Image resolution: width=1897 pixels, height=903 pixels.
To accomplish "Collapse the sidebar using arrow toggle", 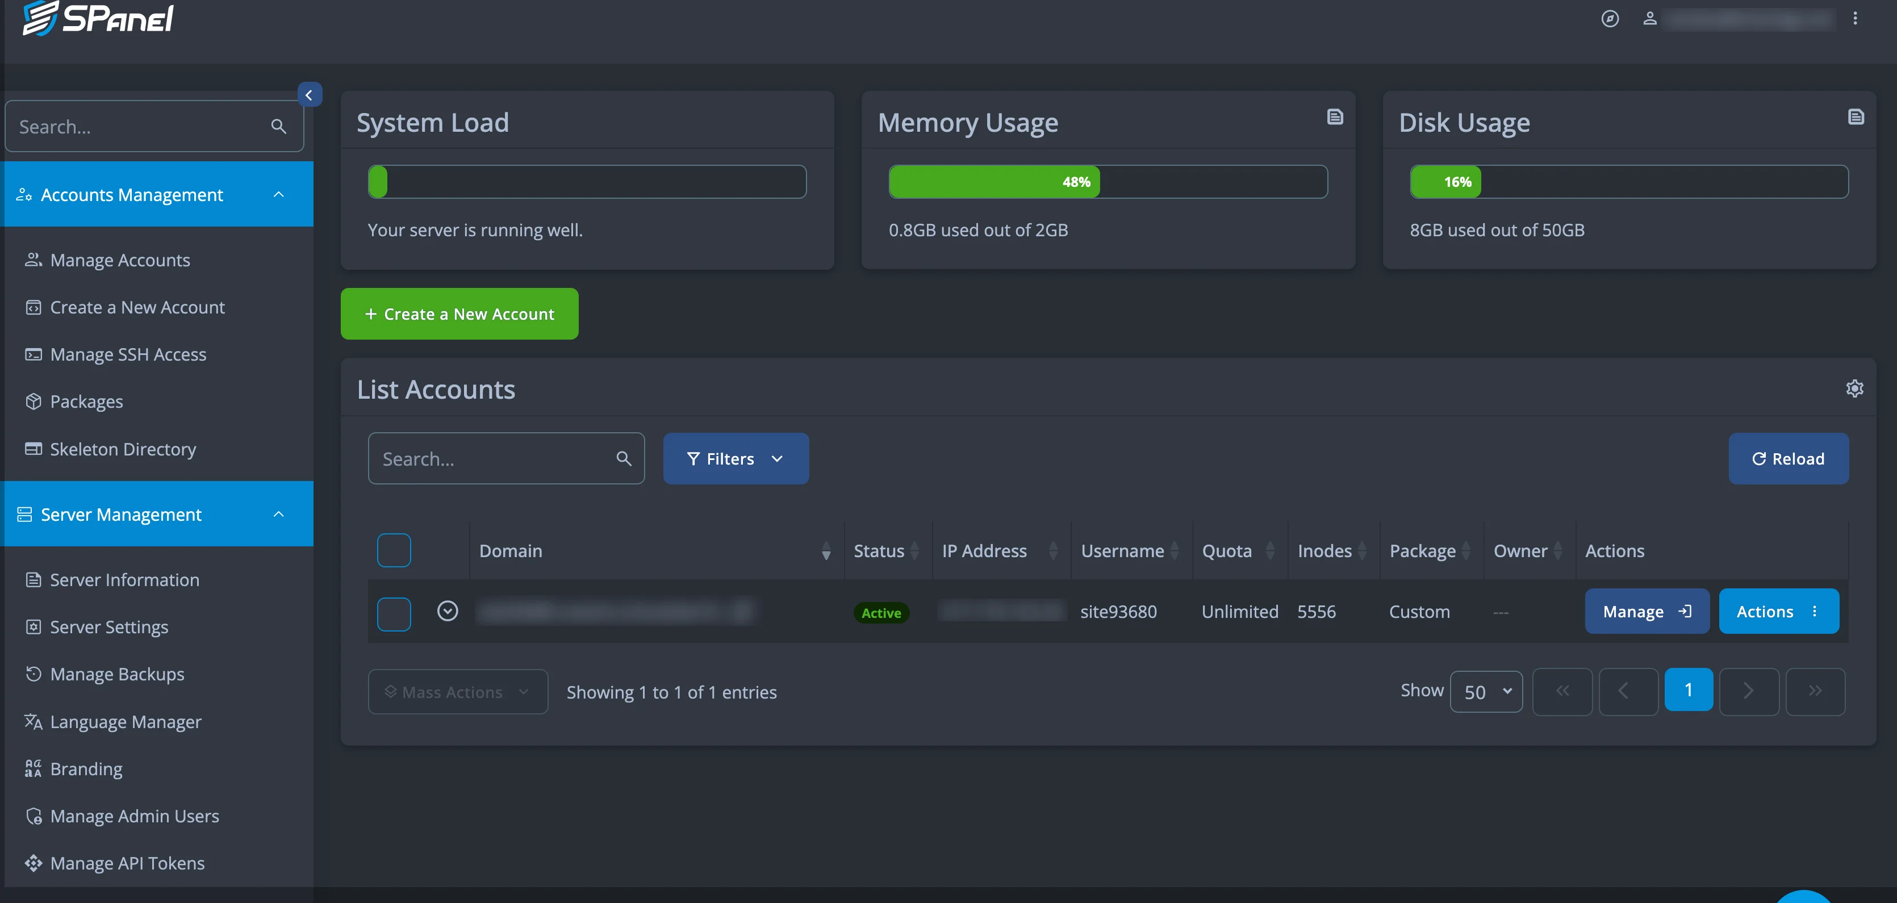I will 310,94.
